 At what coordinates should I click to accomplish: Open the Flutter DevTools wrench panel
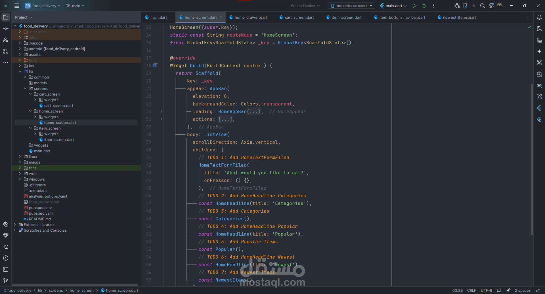click(x=539, y=63)
